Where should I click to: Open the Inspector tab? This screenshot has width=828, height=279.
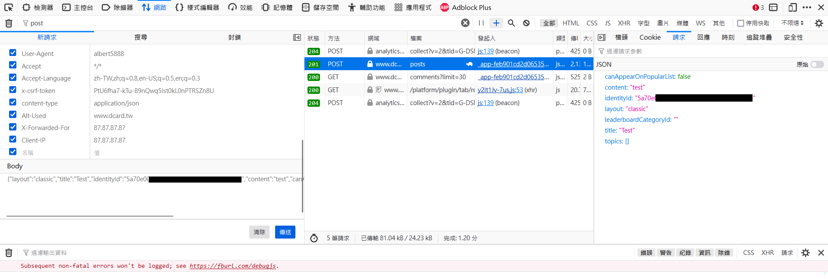(38, 7)
